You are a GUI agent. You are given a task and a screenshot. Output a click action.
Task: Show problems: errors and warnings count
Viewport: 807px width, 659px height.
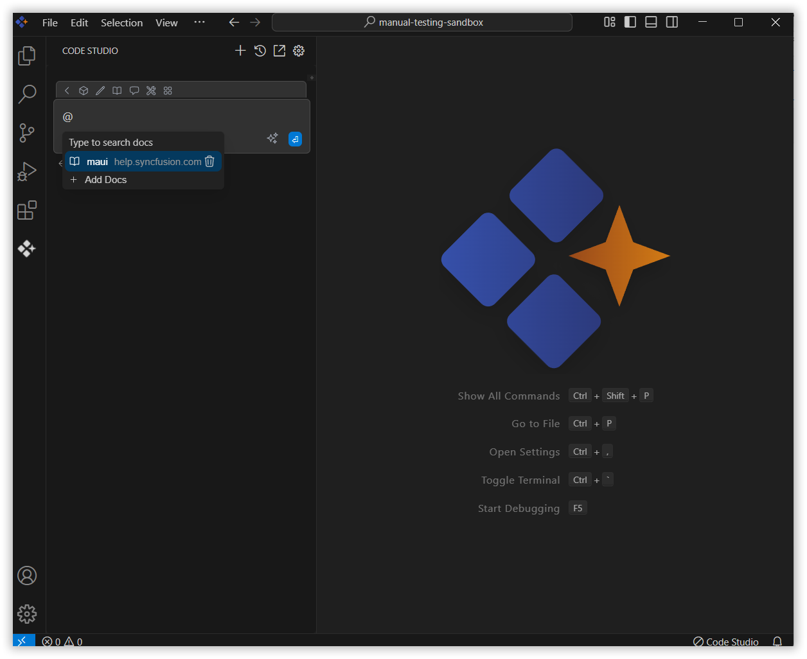coord(62,642)
